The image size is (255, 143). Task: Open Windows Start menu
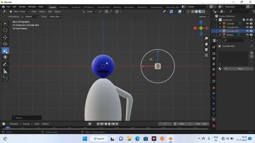click(85, 139)
